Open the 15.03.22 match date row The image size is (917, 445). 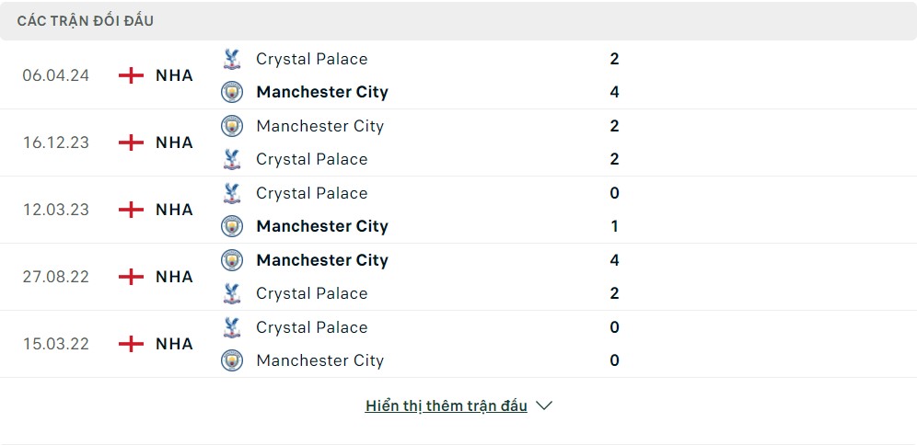[x=56, y=344]
